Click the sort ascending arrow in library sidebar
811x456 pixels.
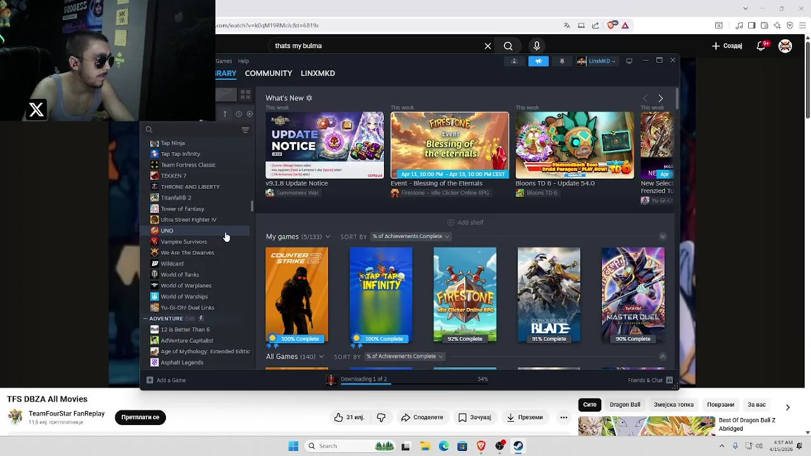[225, 114]
